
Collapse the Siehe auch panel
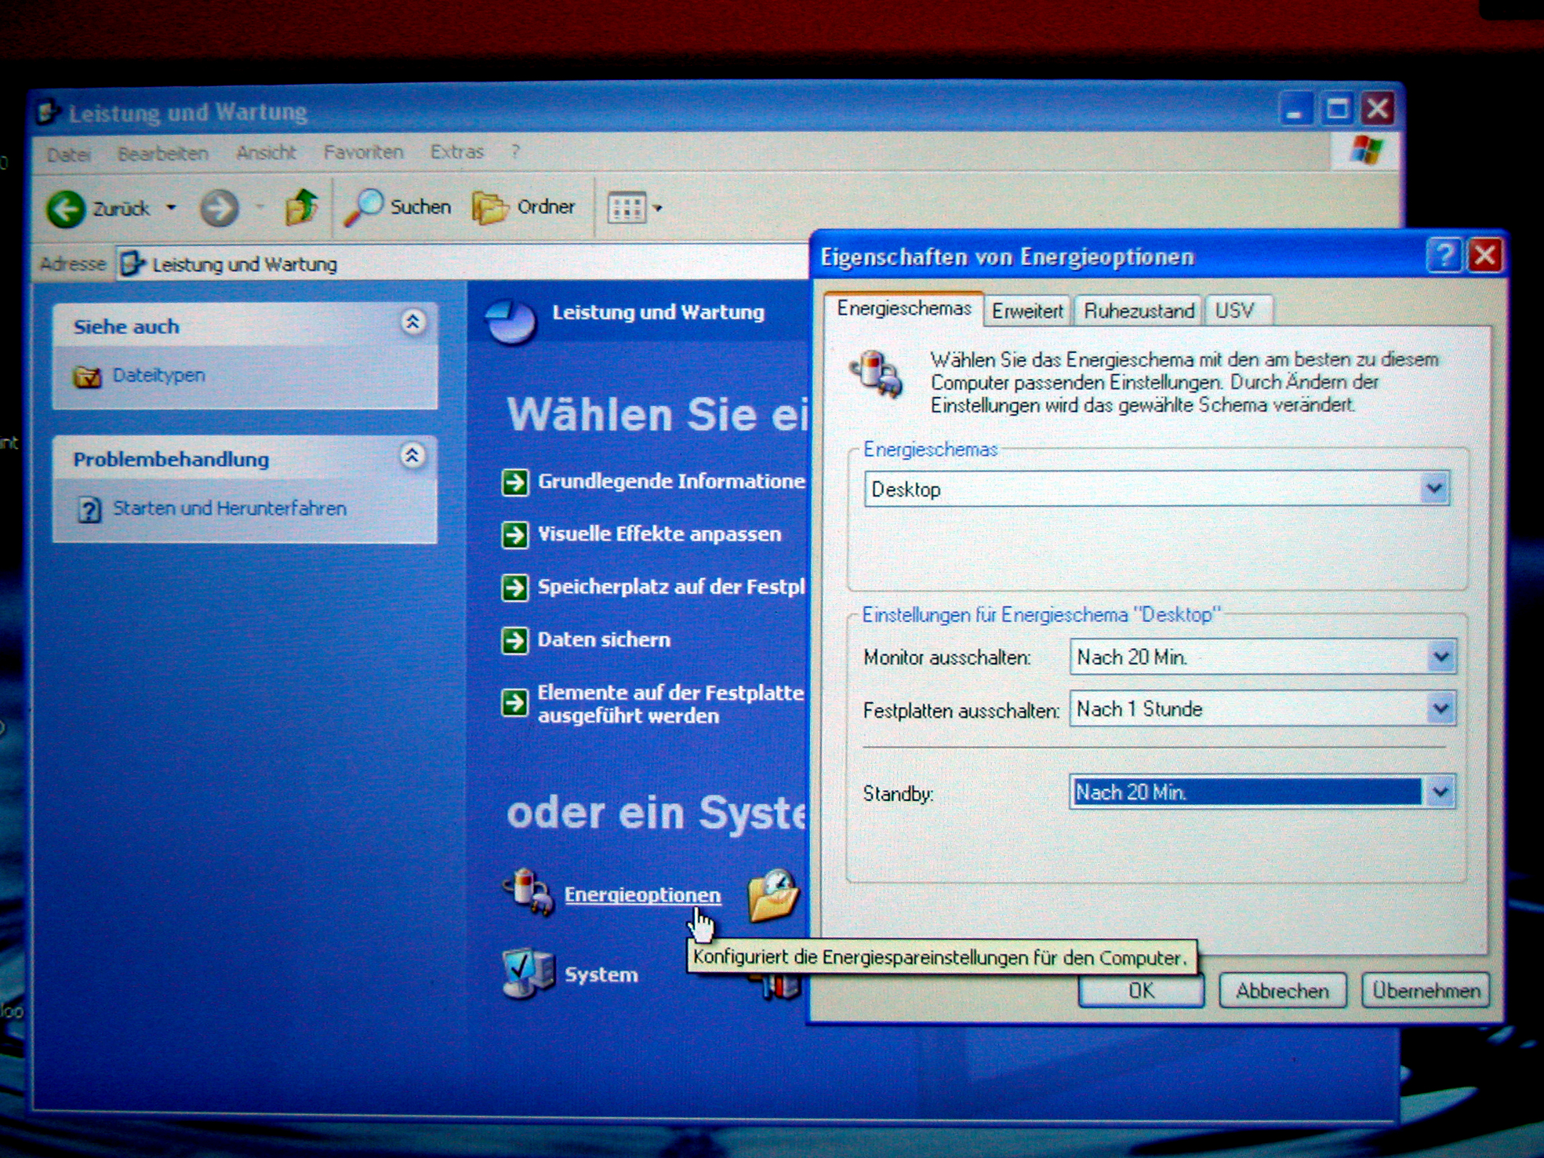[413, 322]
